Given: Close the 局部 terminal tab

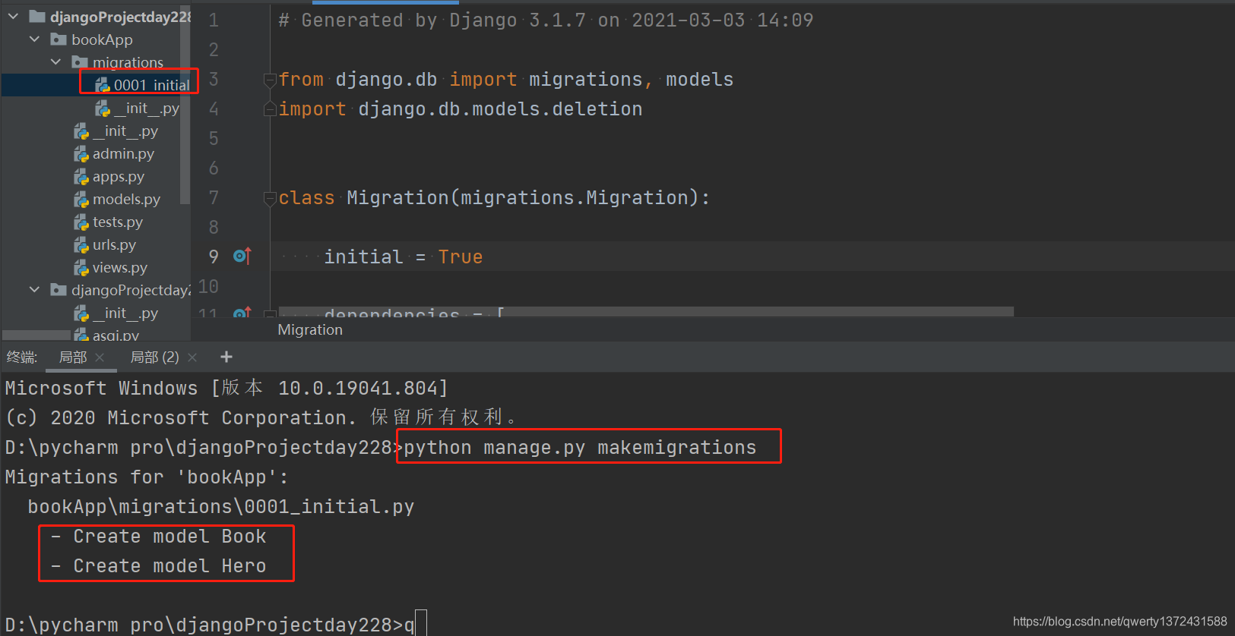Looking at the screenshot, I should 100,357.
